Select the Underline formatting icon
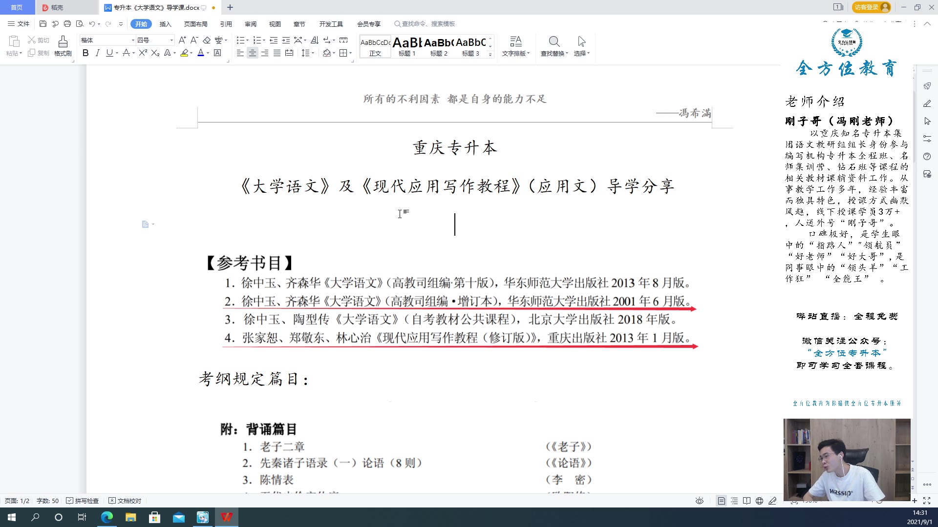938x527 pixels. click(109, 53)
